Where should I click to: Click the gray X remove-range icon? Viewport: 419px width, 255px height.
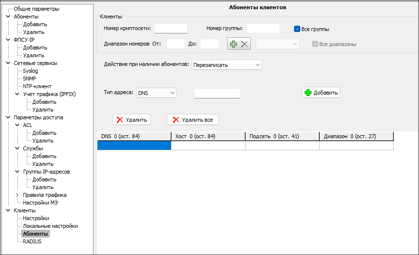(x=245, y=44)
